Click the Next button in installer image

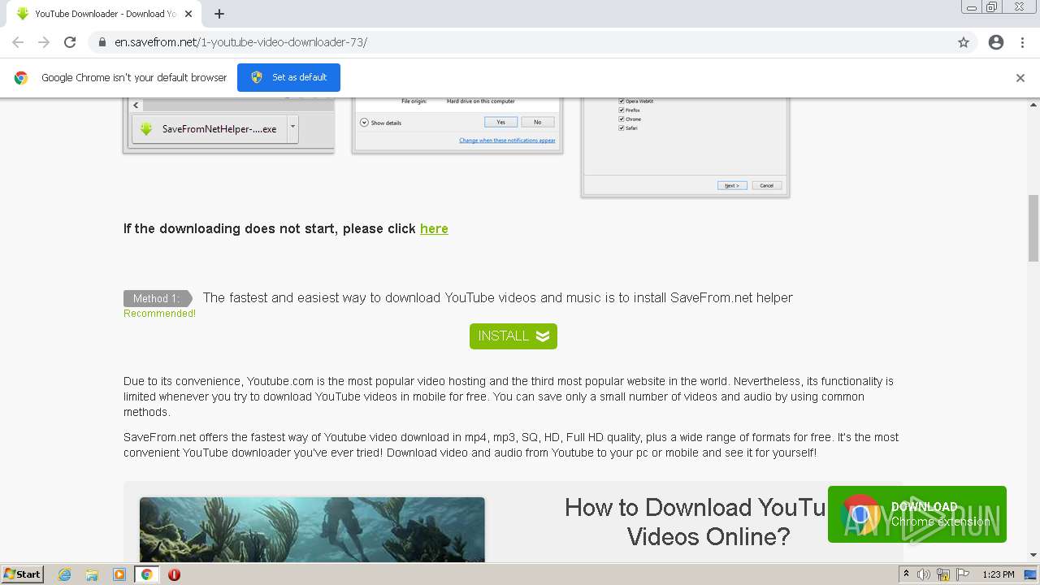pos(731,185)
